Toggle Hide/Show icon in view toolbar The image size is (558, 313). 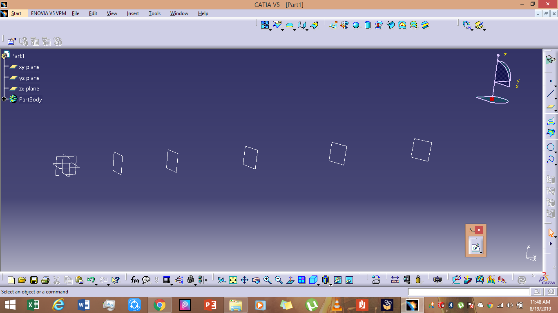[x=338, y=280]
